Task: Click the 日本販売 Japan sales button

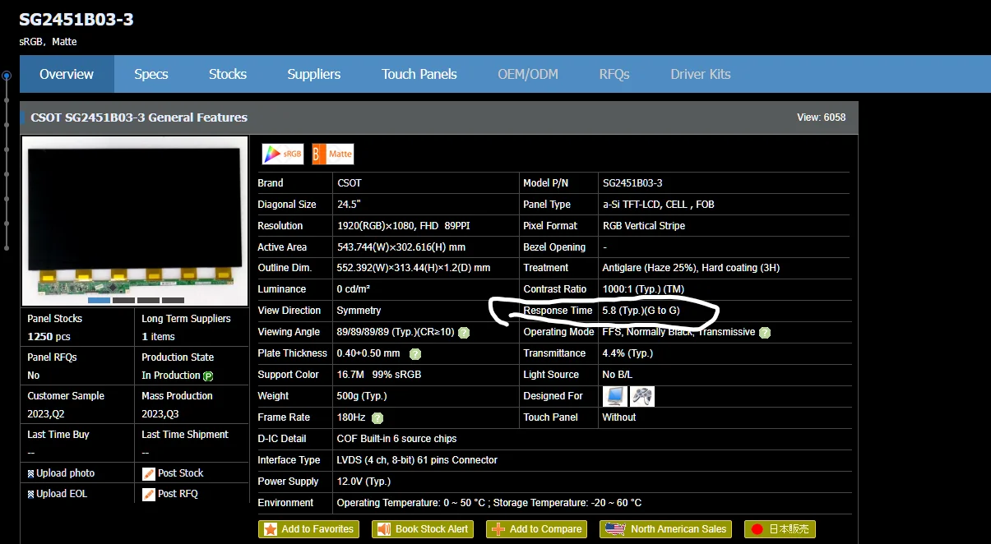Action: [x=780, y=529]
